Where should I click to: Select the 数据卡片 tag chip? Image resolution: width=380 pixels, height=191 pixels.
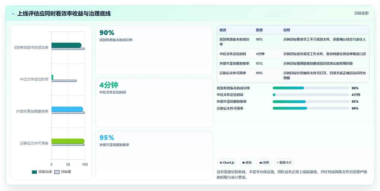[284, 163]
